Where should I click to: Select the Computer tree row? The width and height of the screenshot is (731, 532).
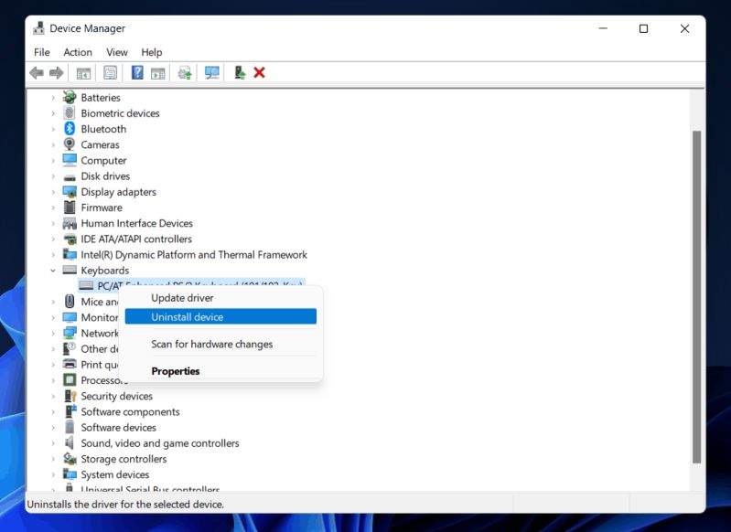coord(103,160)
